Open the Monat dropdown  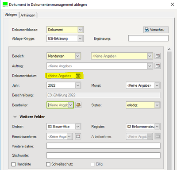(157, 85)
